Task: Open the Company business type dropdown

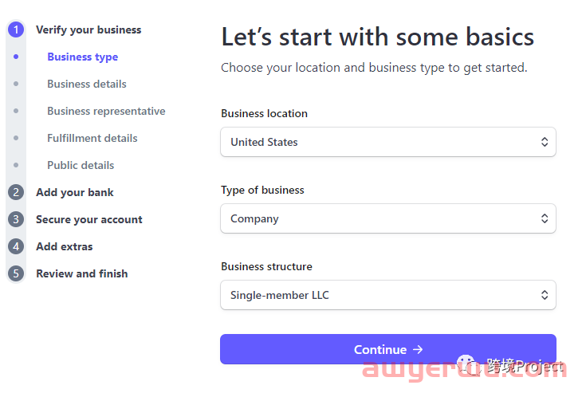Action: (x=387, y=218)
